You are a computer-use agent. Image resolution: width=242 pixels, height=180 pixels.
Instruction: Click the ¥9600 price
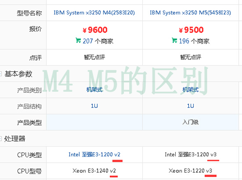(x=95, y=30)
